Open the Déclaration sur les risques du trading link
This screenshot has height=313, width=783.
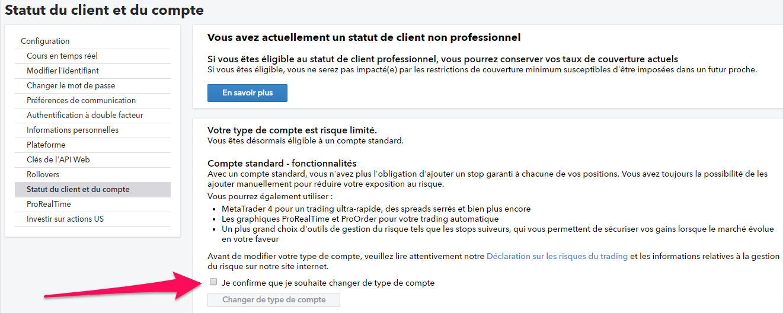point(557,256)
